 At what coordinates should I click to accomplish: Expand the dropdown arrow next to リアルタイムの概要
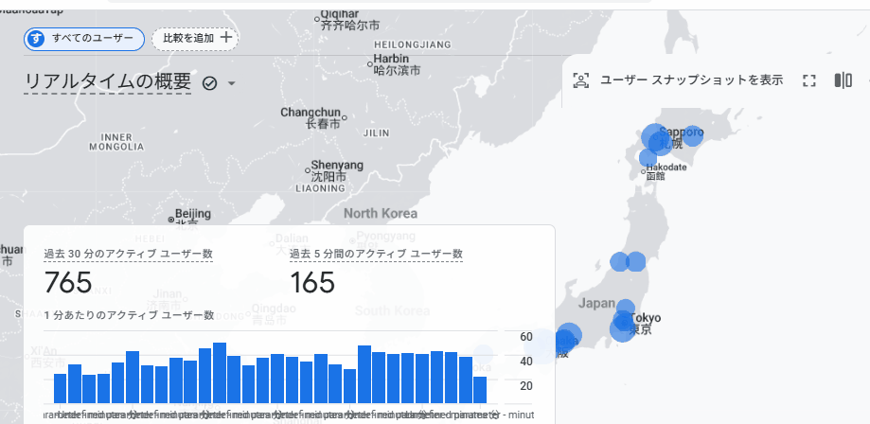pyautogui.click(x=231, y=83)
